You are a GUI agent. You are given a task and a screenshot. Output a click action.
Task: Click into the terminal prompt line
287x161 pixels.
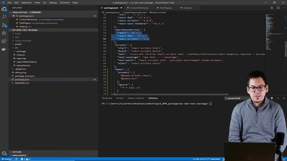pyautogui.click(x=157, y=104)
